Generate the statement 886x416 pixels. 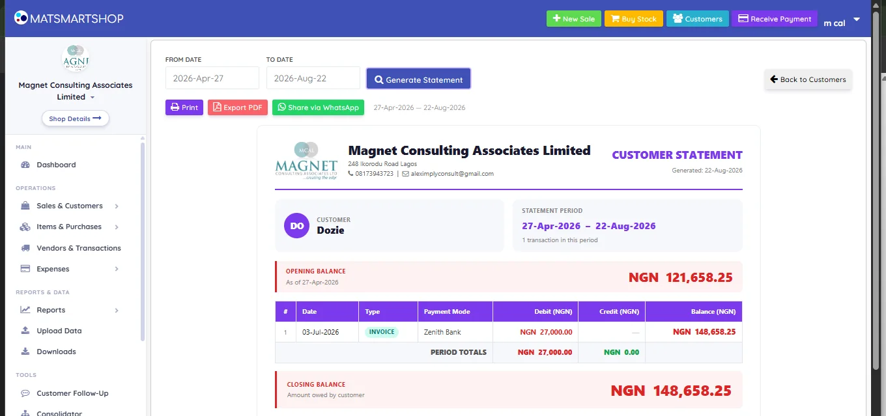[x=418, y=79]
